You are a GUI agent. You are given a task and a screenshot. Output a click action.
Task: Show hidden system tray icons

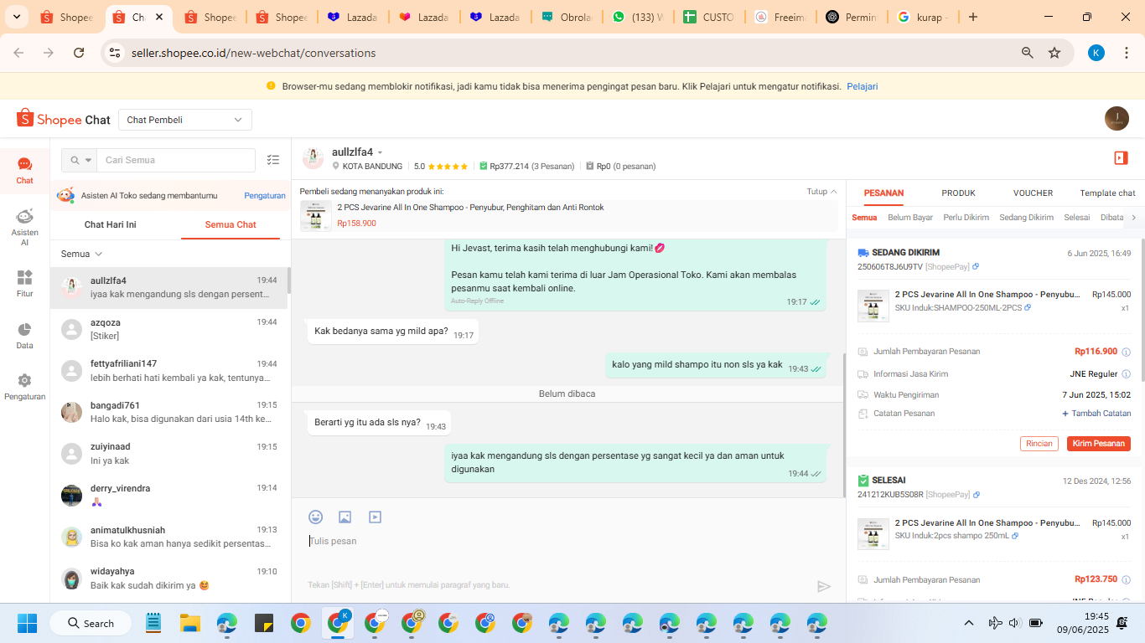969,623
